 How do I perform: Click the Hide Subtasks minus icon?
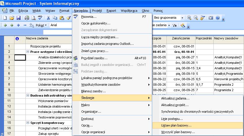point(25,25)
